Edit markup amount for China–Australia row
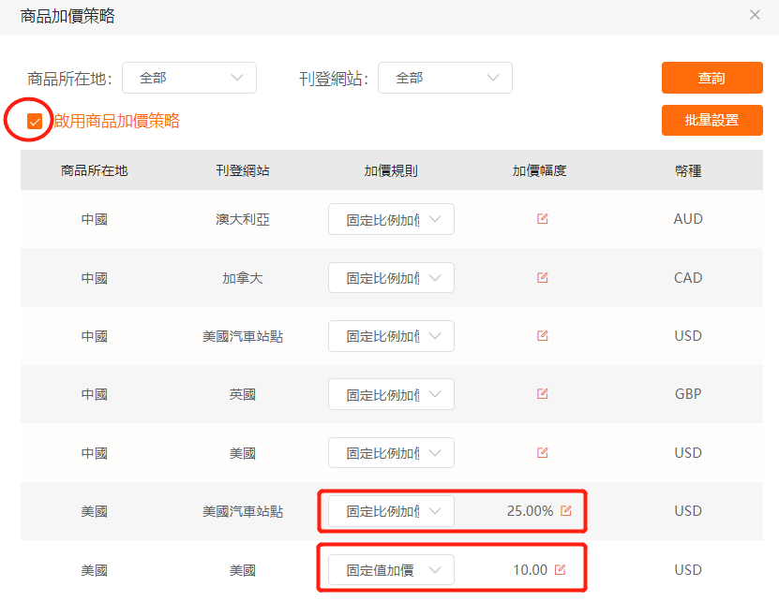This screenshot has height=616, width=779. 542,219
